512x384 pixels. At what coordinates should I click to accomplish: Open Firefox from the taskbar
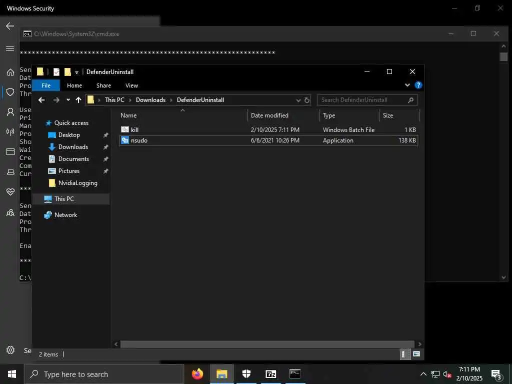(x=197, y=374)
